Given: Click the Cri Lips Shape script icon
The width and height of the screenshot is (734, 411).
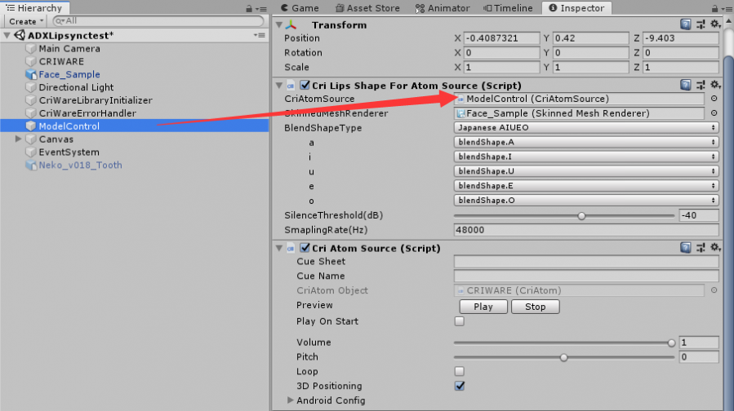Looking at the screenshot, I should click(291, 86).
